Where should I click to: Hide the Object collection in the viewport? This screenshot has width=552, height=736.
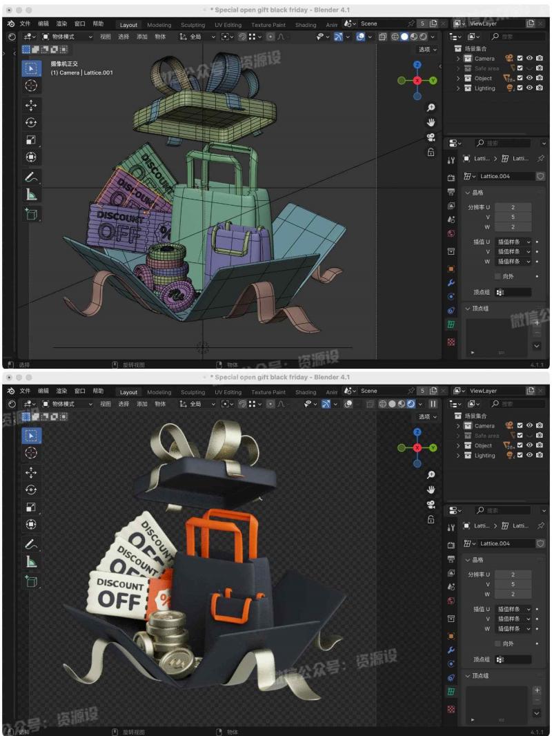pyautogui.click(x=530, y=77)
